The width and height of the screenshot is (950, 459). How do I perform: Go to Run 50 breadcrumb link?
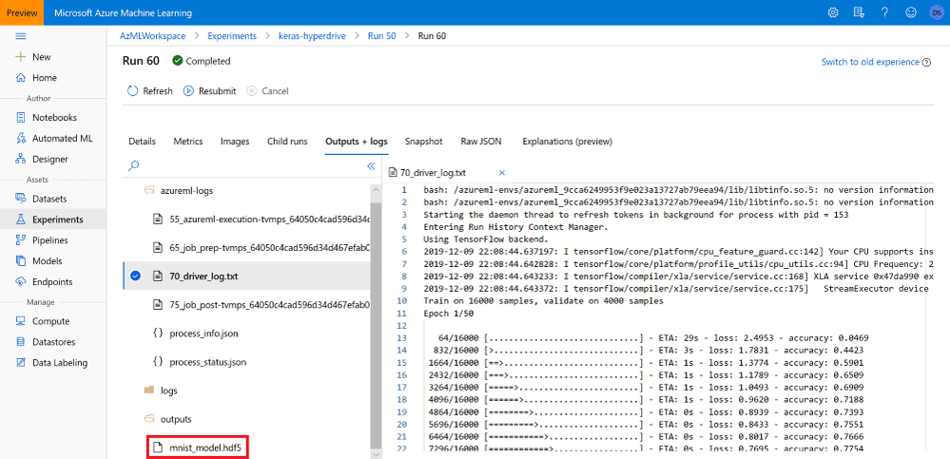click(x=381, y=36)
